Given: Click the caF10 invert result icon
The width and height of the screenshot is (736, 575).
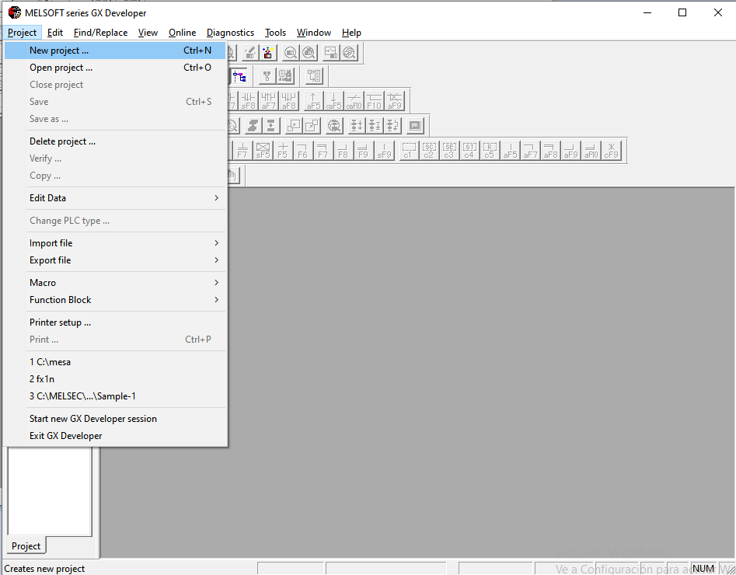Looking at the screenshot, I should coord(354,101).
